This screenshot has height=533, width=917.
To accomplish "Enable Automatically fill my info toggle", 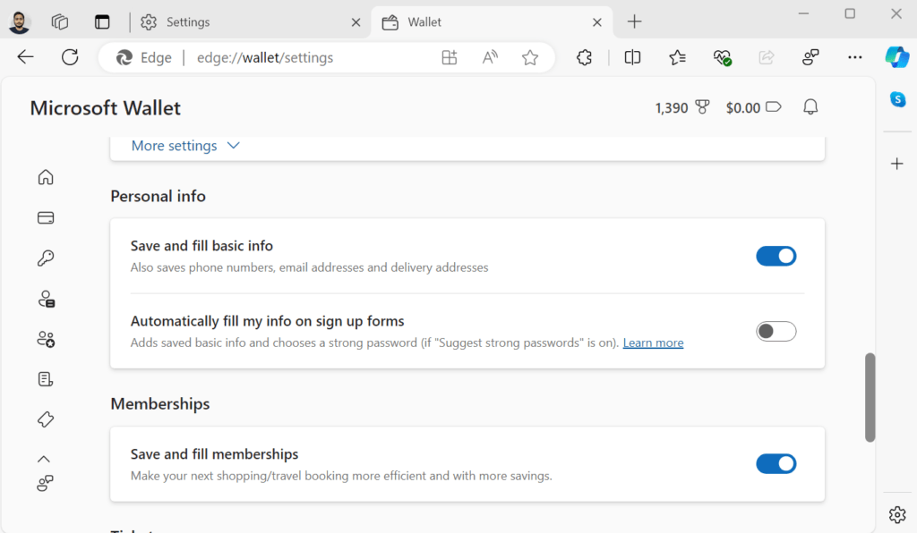I will point(776,332).
